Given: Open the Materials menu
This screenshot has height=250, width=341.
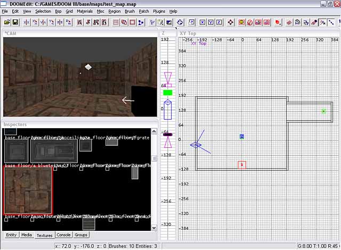Looking at the screenshot, I should pos(84,11).
